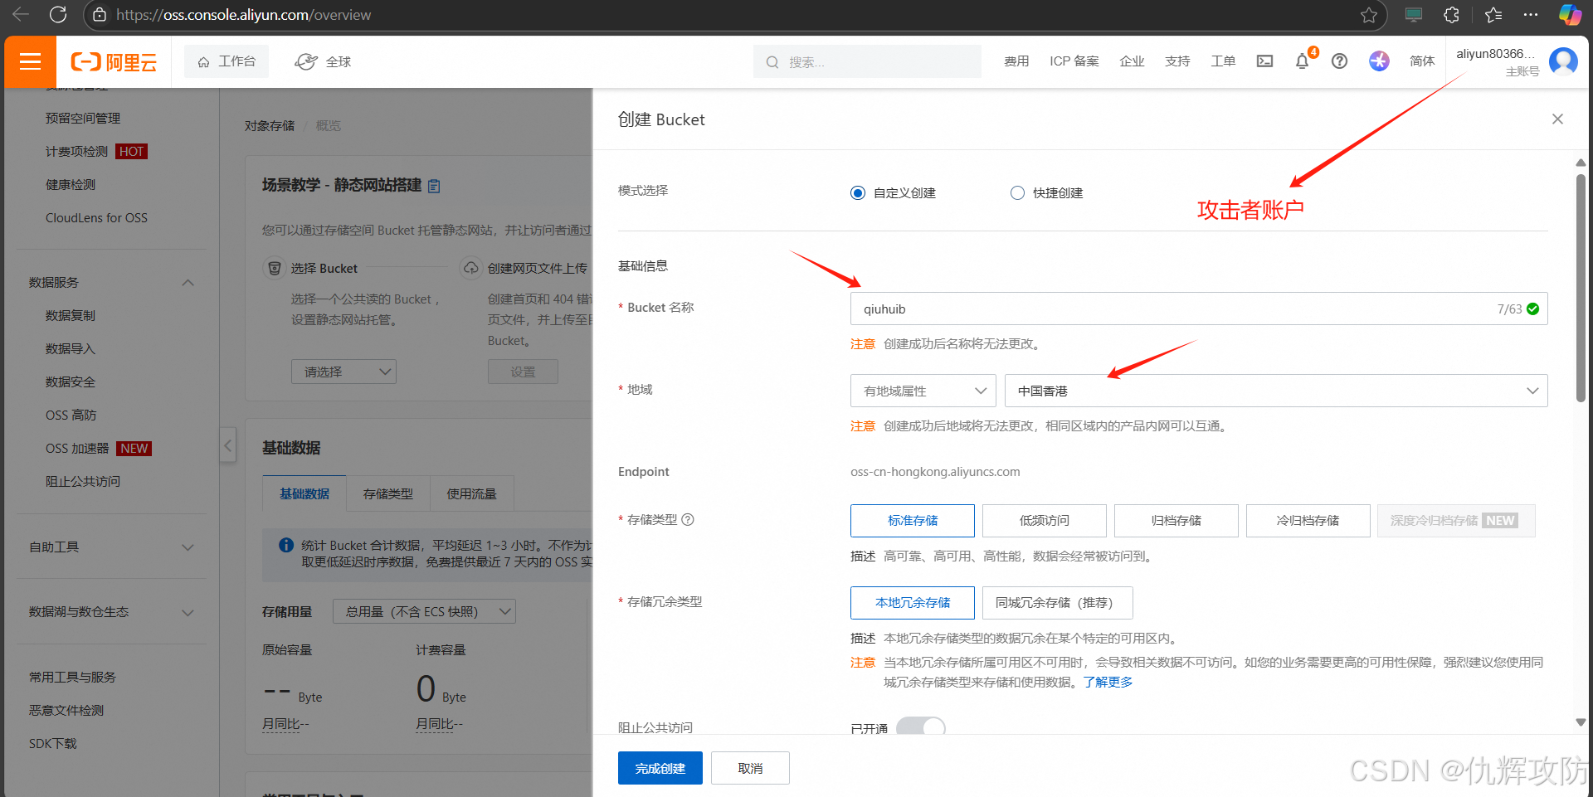Open browser extensions puzzle icon
The width and height of the screenshot is (1593, 797).
pyautogui.click(x=1451, y=14)
